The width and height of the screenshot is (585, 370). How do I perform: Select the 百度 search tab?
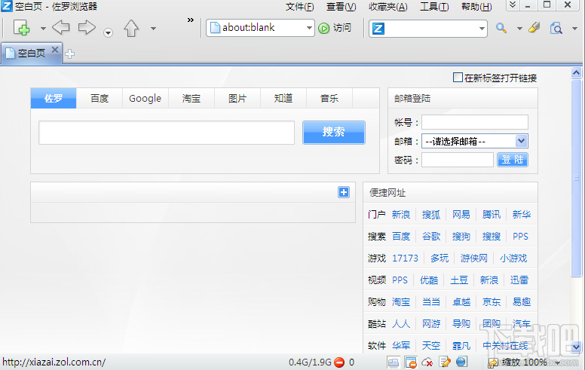pos(100,99)
